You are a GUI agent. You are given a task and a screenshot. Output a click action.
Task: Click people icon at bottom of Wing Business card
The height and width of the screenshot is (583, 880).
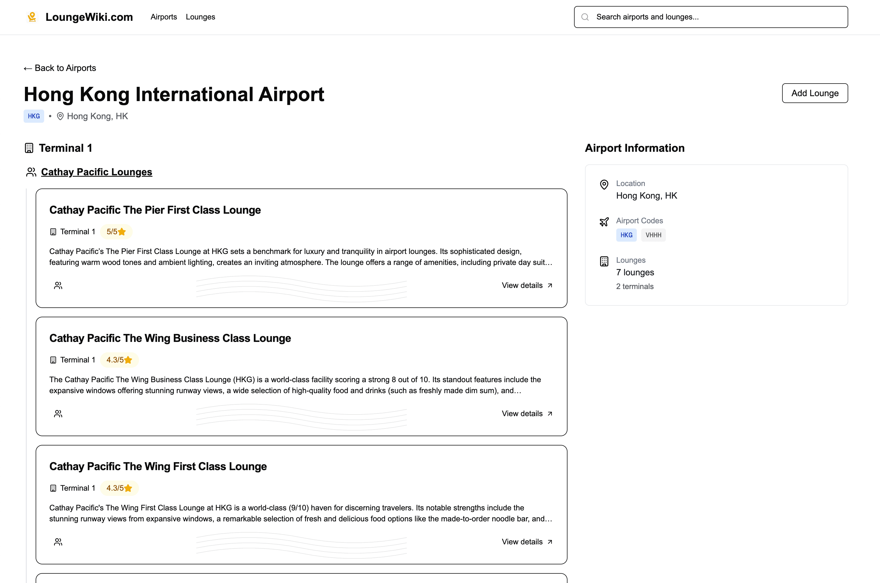[x=58, y=414]
